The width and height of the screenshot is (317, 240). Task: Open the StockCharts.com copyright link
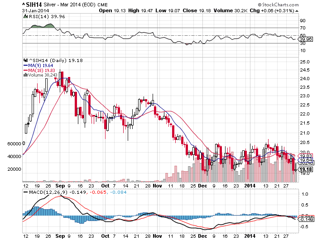(292, 5)
